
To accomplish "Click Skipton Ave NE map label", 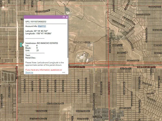I will pos(83,111).
